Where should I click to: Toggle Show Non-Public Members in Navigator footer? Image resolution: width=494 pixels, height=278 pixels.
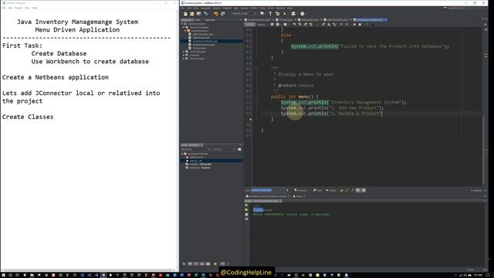click(202, 264)
